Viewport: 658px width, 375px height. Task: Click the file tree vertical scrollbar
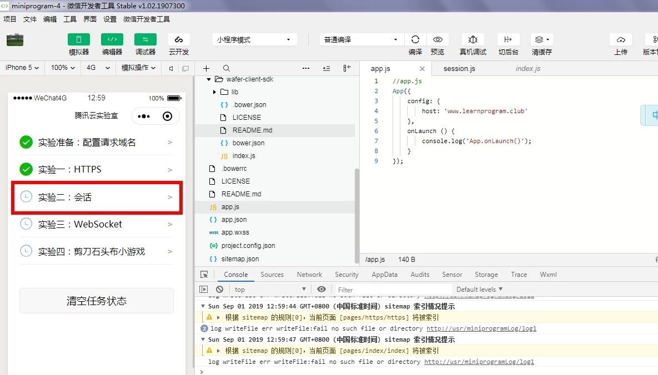357,215
